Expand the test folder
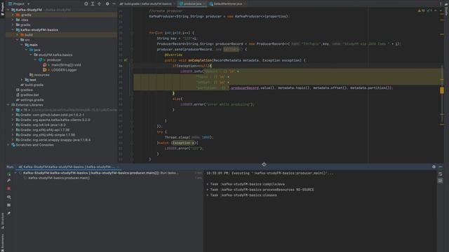The width and height of the screenshot is (449, 252). point(22,80)
